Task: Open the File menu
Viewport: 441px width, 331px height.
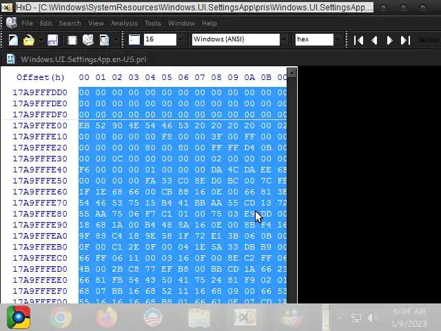Action: tap(28, 23)
